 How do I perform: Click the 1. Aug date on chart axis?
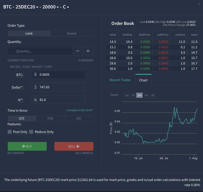pyautogui.click(x=193, y=158)
